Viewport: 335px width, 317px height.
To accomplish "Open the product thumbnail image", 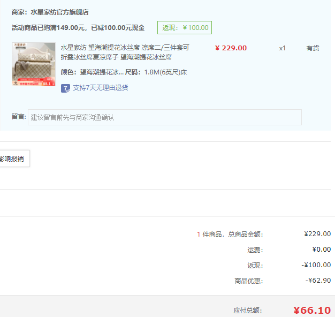I will [x=33, y=64].
